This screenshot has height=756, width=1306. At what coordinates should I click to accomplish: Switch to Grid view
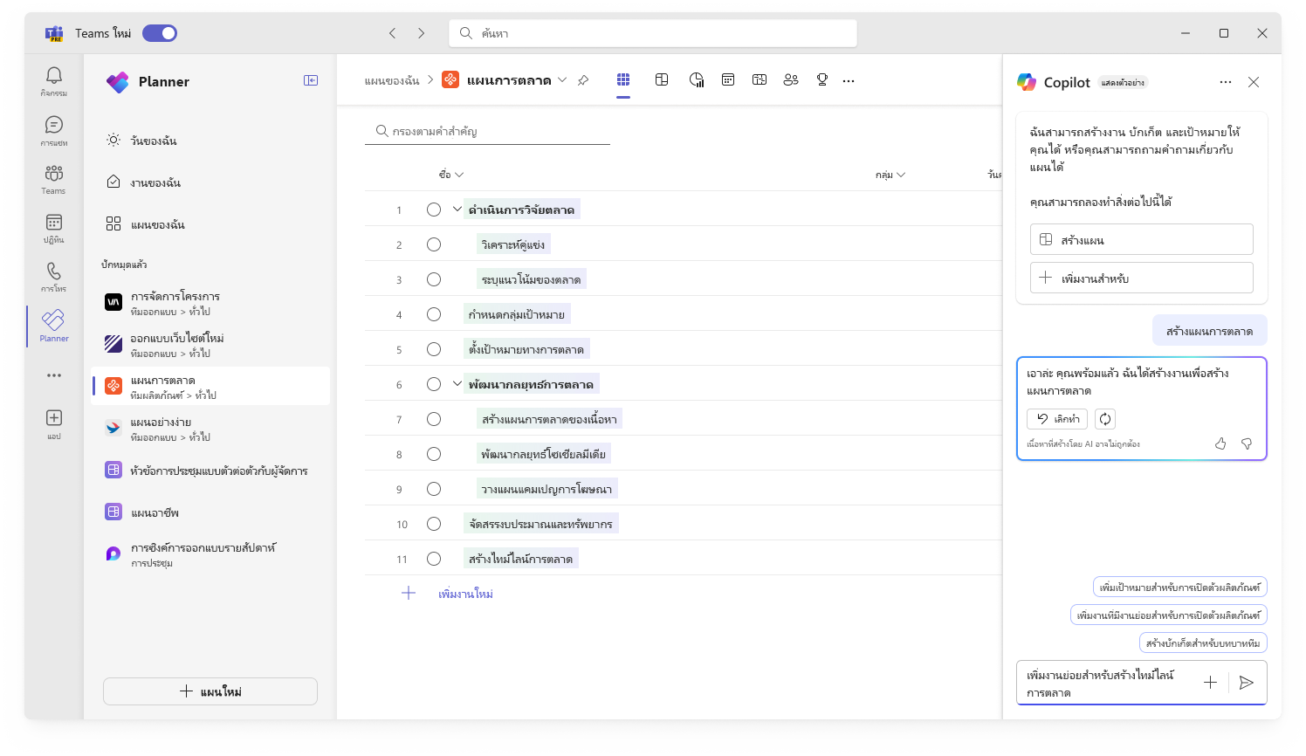[x=623, y=80]
